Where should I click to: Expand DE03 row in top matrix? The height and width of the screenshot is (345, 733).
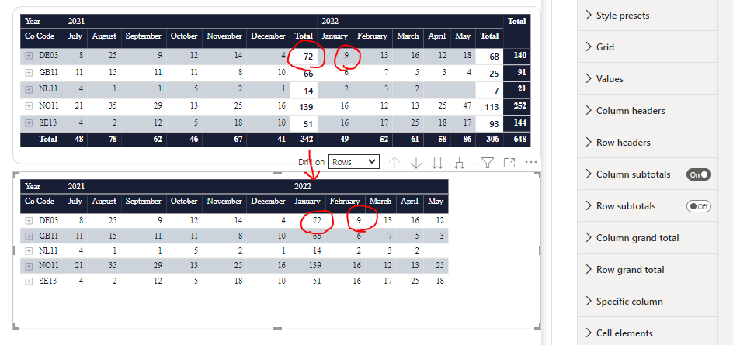29,56
